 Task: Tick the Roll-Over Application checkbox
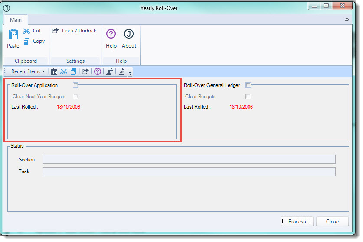76,85
